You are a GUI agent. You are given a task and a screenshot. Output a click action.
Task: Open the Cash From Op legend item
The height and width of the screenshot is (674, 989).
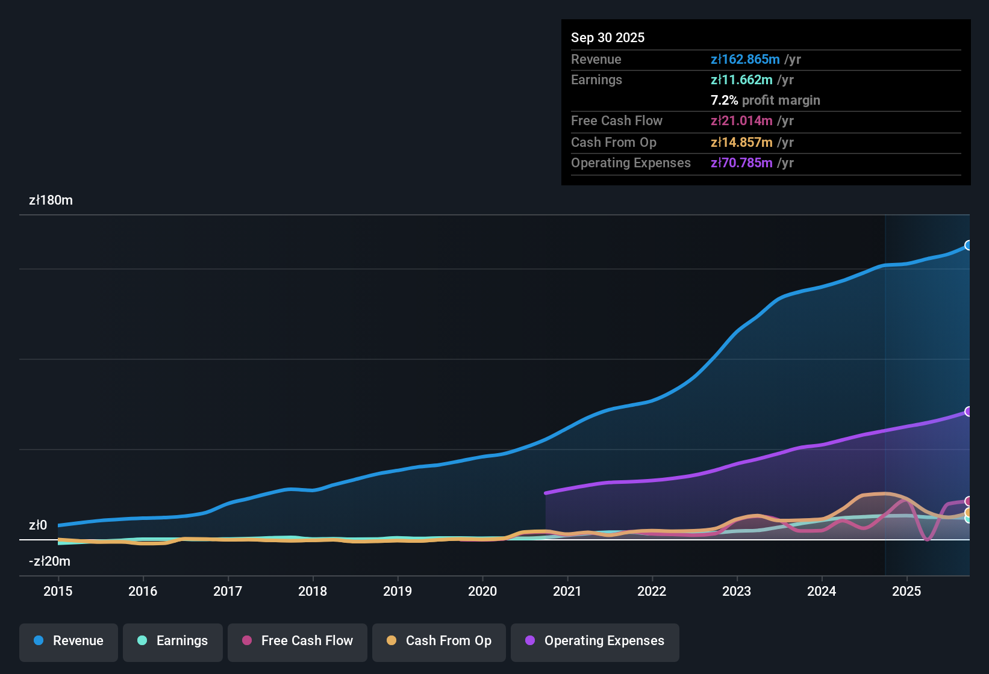[438, 641]
